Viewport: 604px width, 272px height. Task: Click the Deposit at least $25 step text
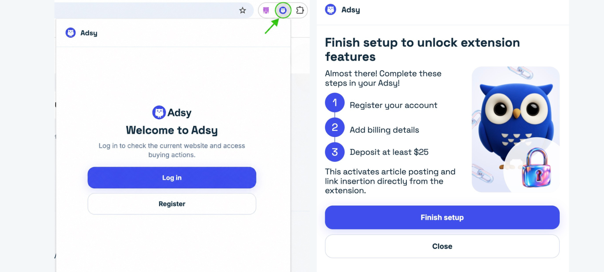tap(389, 152)
